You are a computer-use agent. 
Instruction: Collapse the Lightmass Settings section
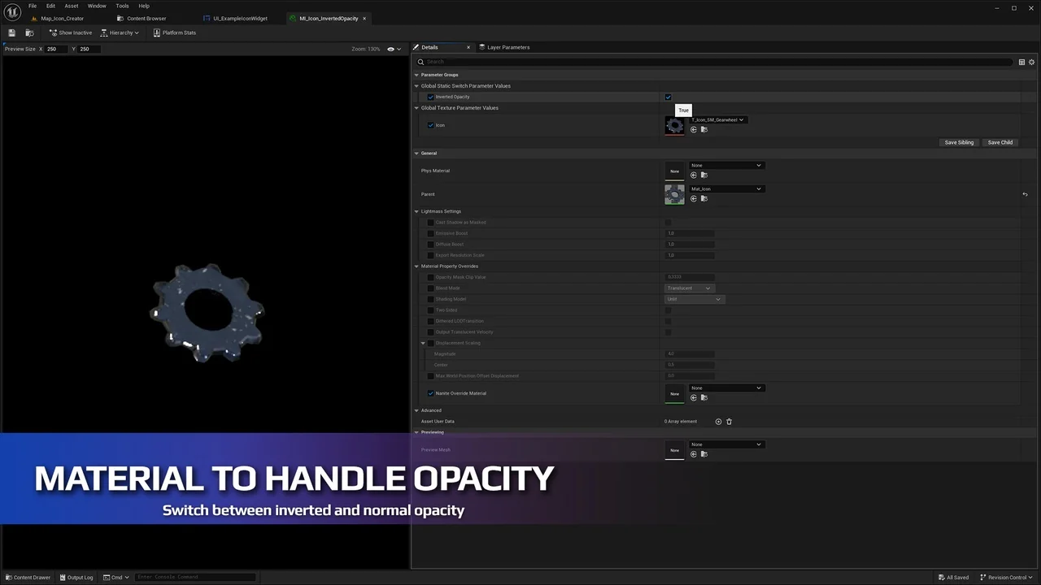coord(416,211)
